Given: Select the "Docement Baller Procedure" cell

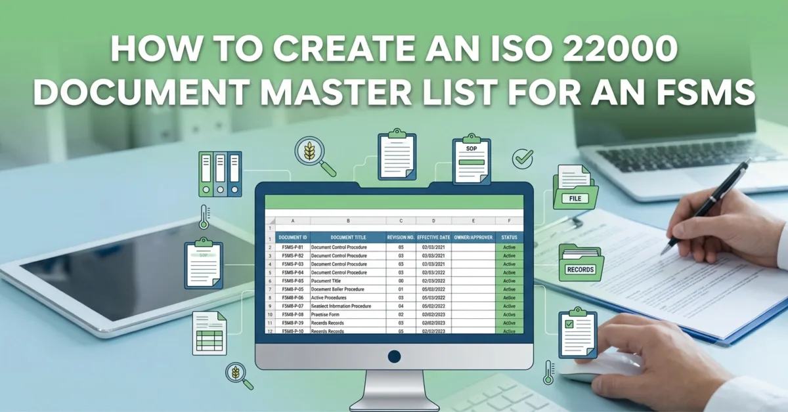Looking at the screenshot, I should pyautogui.click(x=348, y=289).
